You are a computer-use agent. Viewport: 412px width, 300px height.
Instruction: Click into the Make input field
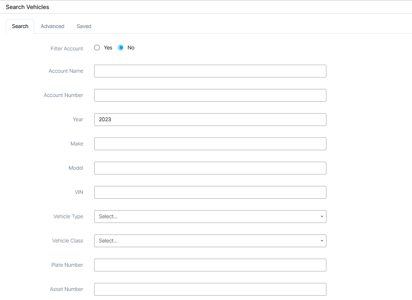[x=210, y=144]
